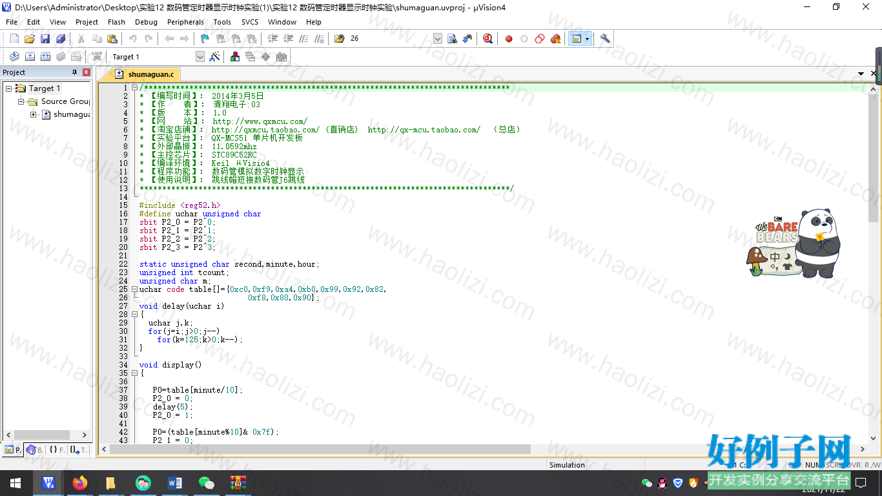Open Target 1 selection dropdown

(200, 57)
